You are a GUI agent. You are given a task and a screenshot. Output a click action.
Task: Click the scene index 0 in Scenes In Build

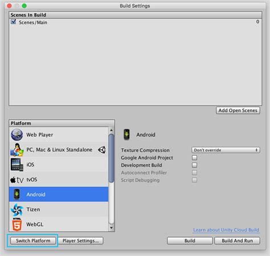point(257,22)
